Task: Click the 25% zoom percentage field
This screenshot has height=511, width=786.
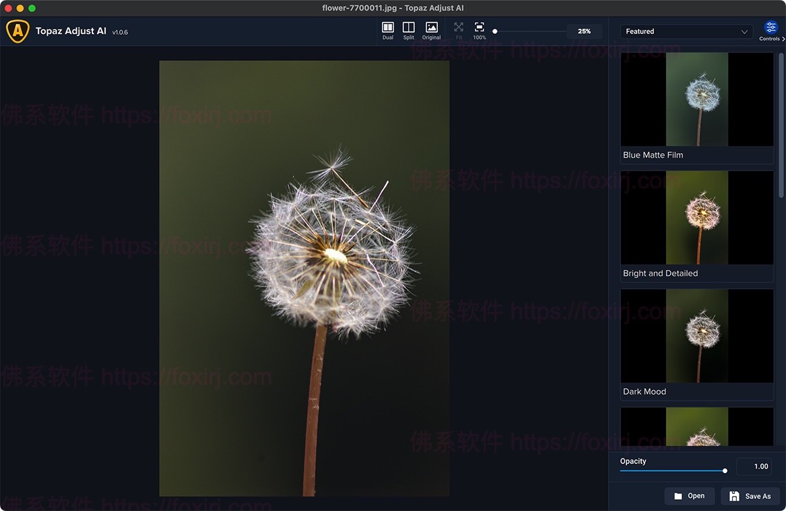Action: tap(584, 31)
